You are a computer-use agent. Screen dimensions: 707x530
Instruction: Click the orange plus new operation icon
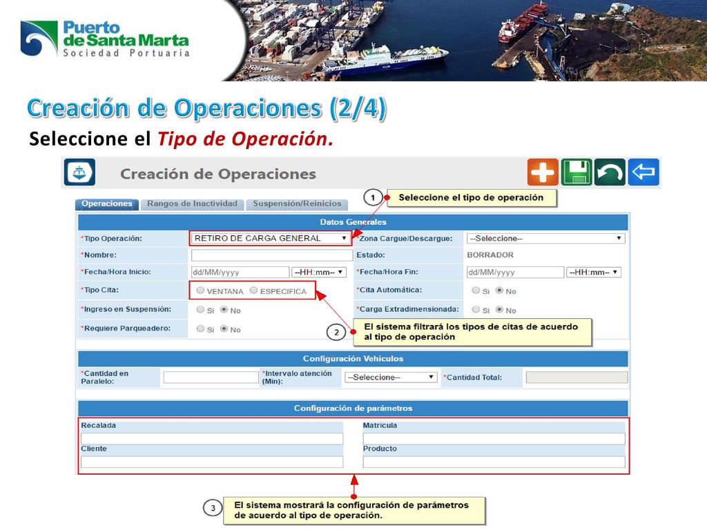543,172
